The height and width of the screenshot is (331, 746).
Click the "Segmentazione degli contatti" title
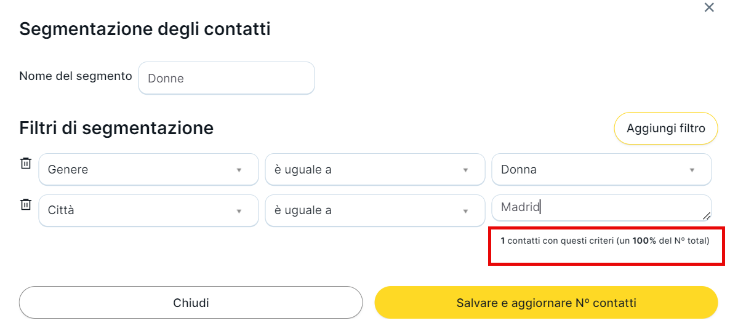145,29
